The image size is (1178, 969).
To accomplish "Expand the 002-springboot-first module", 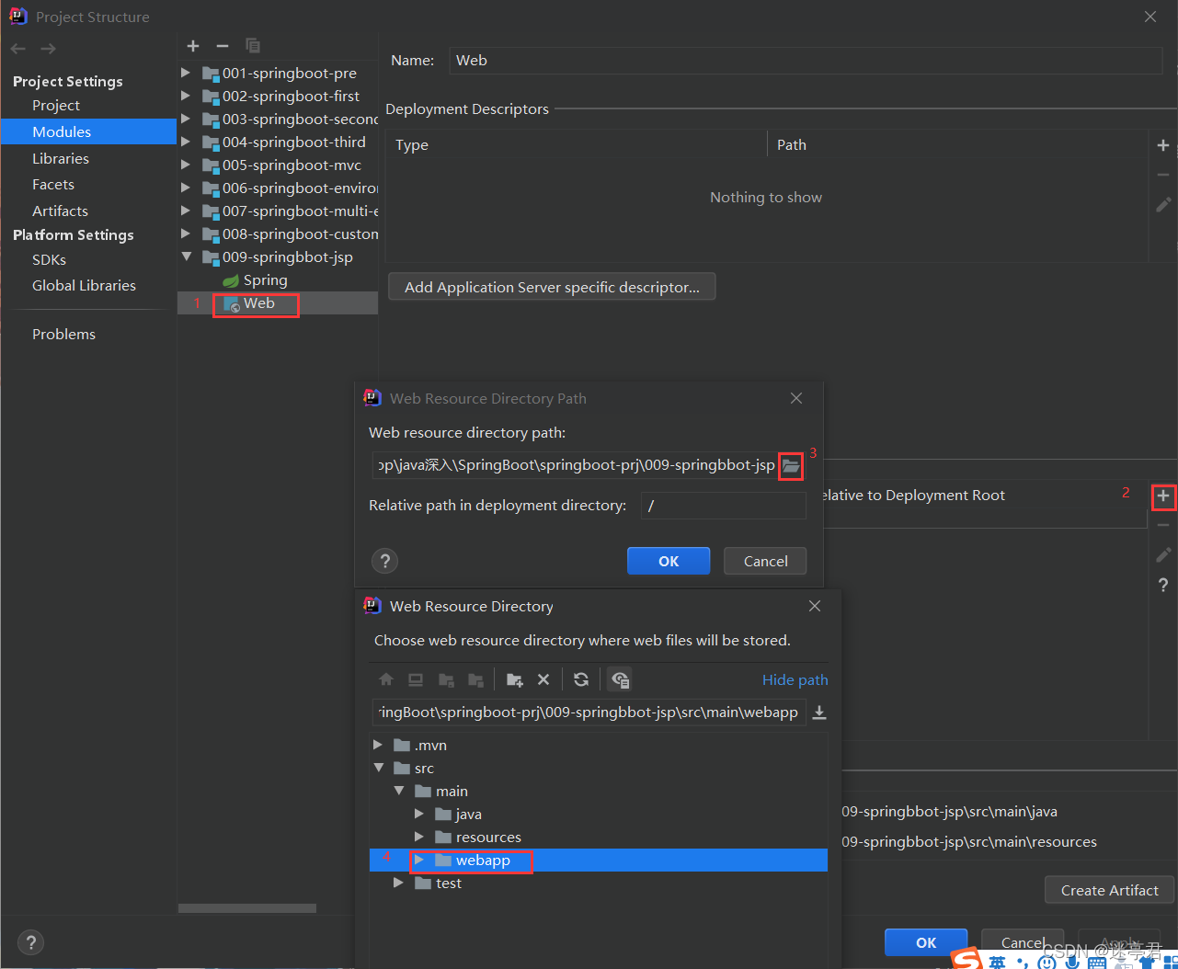I will click(186, 96).
